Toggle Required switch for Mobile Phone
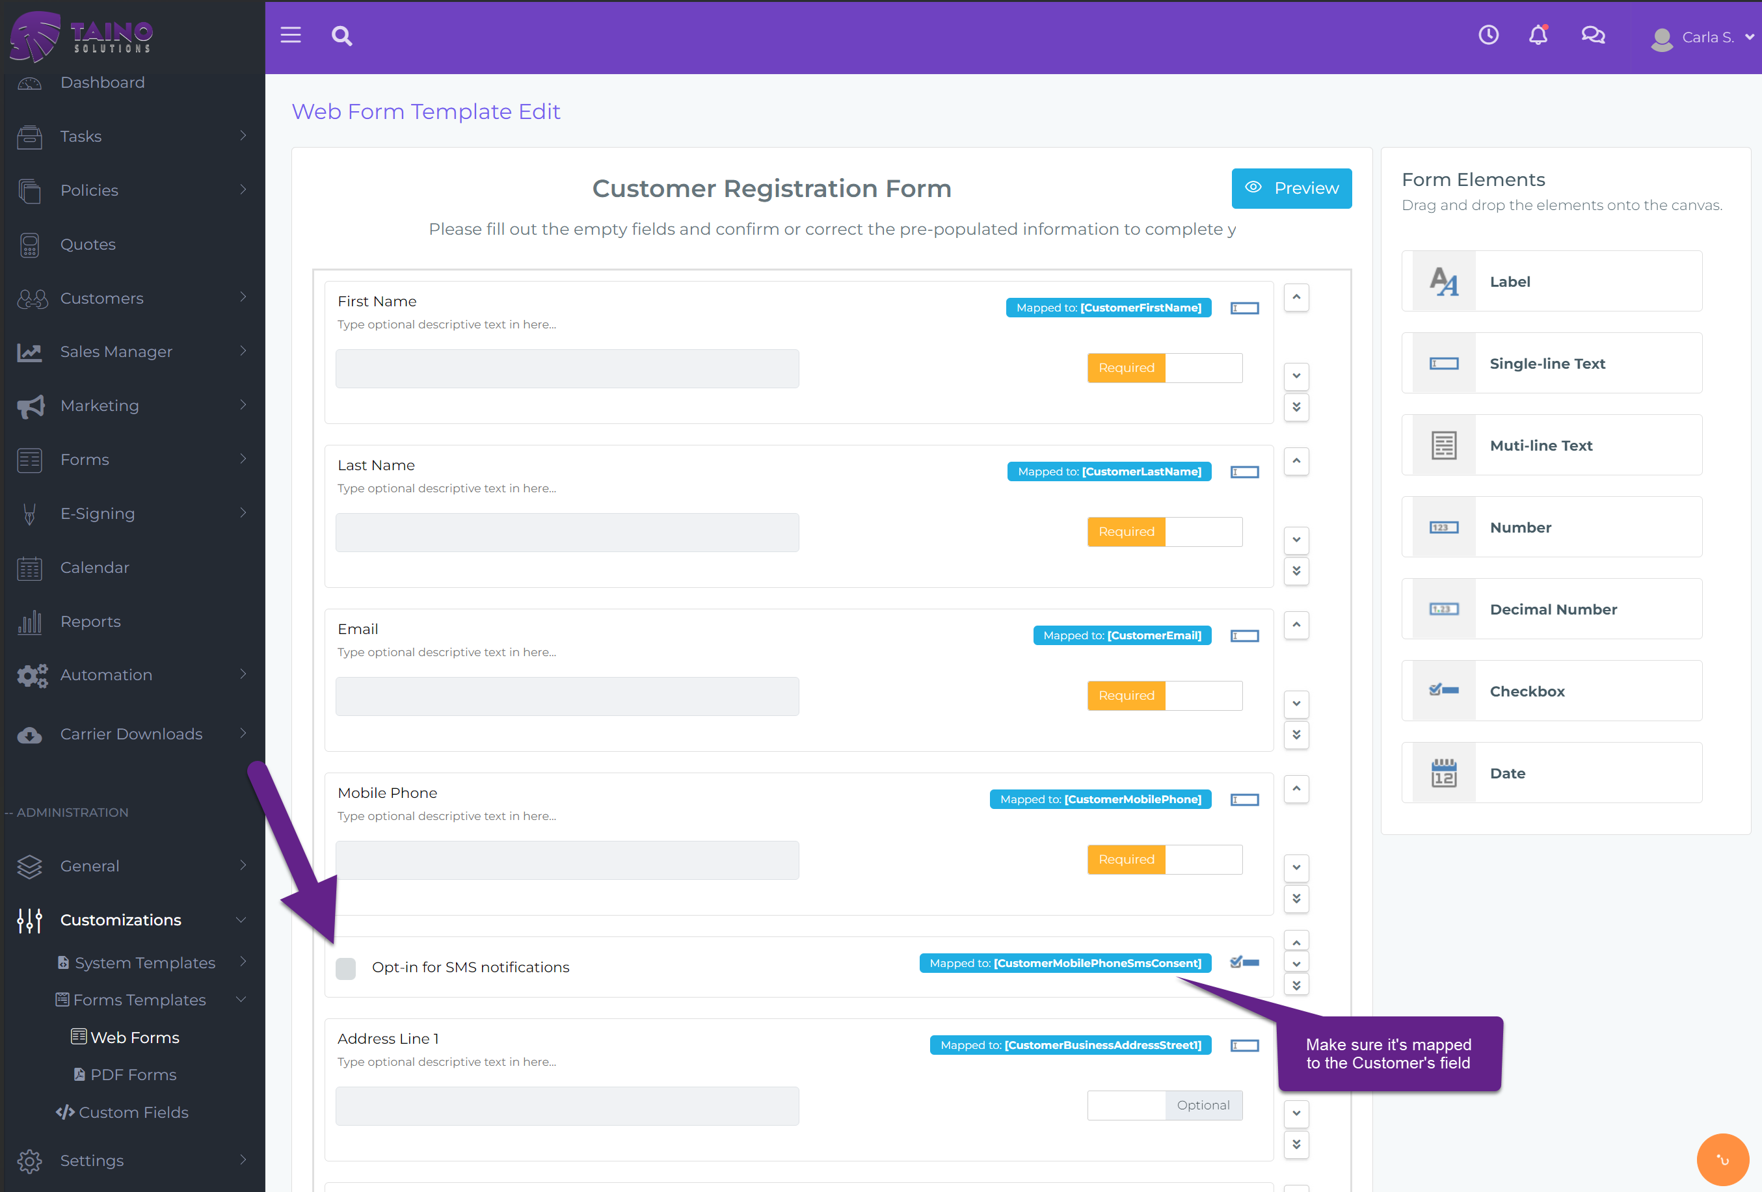 1164,859
